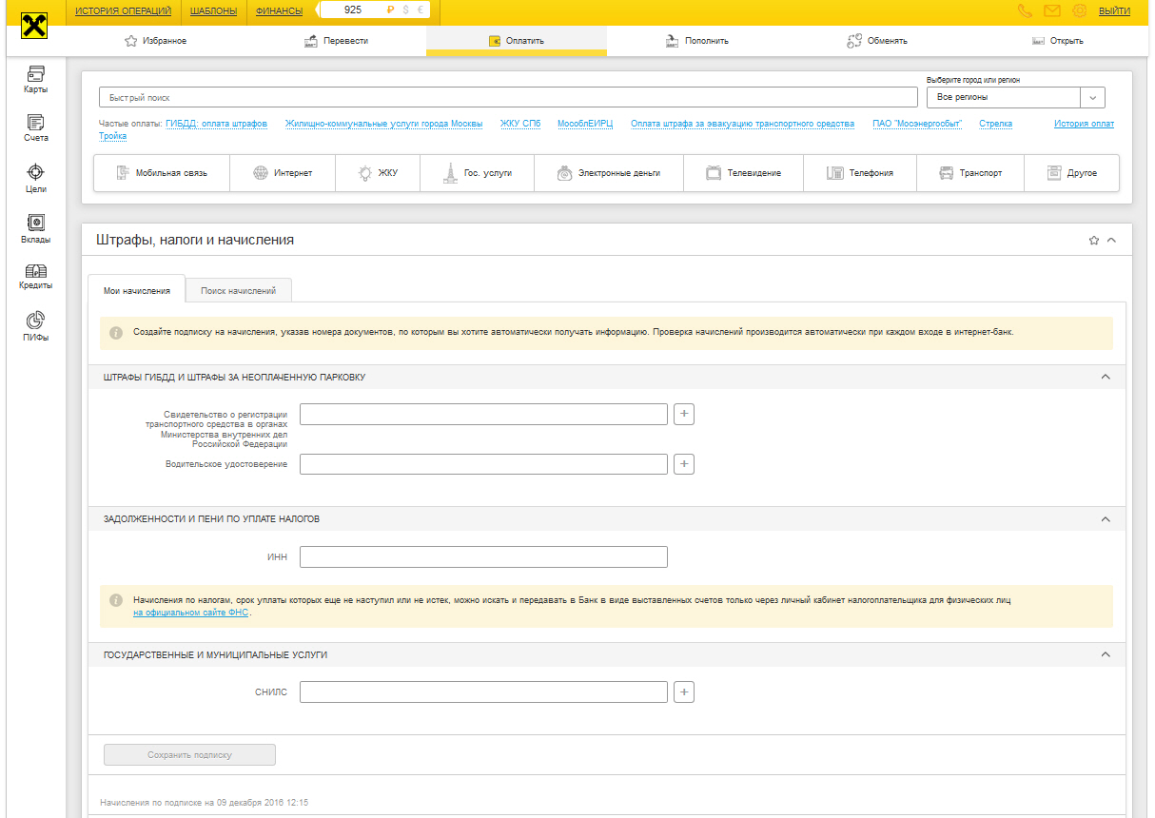Click the Raiffeisen bank logo
Image resolution: width=1155 pixels, height=818 pixels.
pos(33,26)
